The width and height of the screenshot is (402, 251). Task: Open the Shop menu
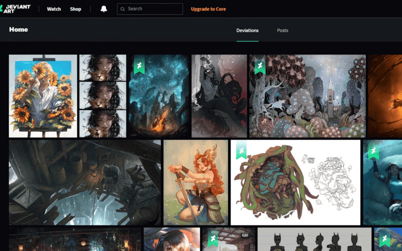click(x=76, y=9)
